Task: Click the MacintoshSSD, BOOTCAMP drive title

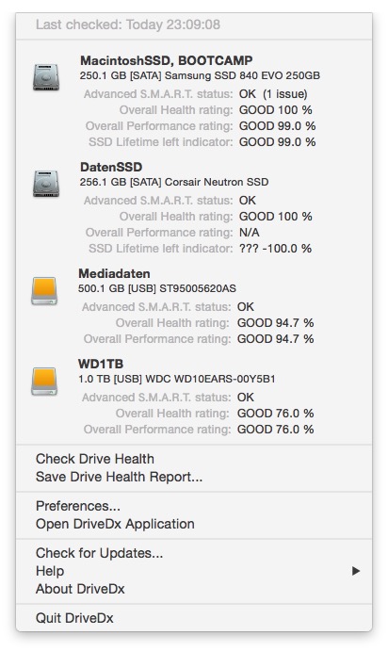Action: coord(167,60)
